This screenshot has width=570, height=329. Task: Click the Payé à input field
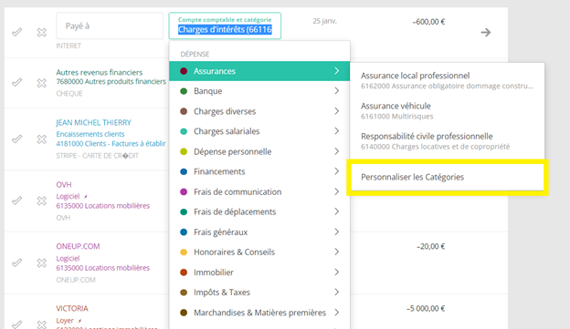pyautogui.click(x=110, y=26)
